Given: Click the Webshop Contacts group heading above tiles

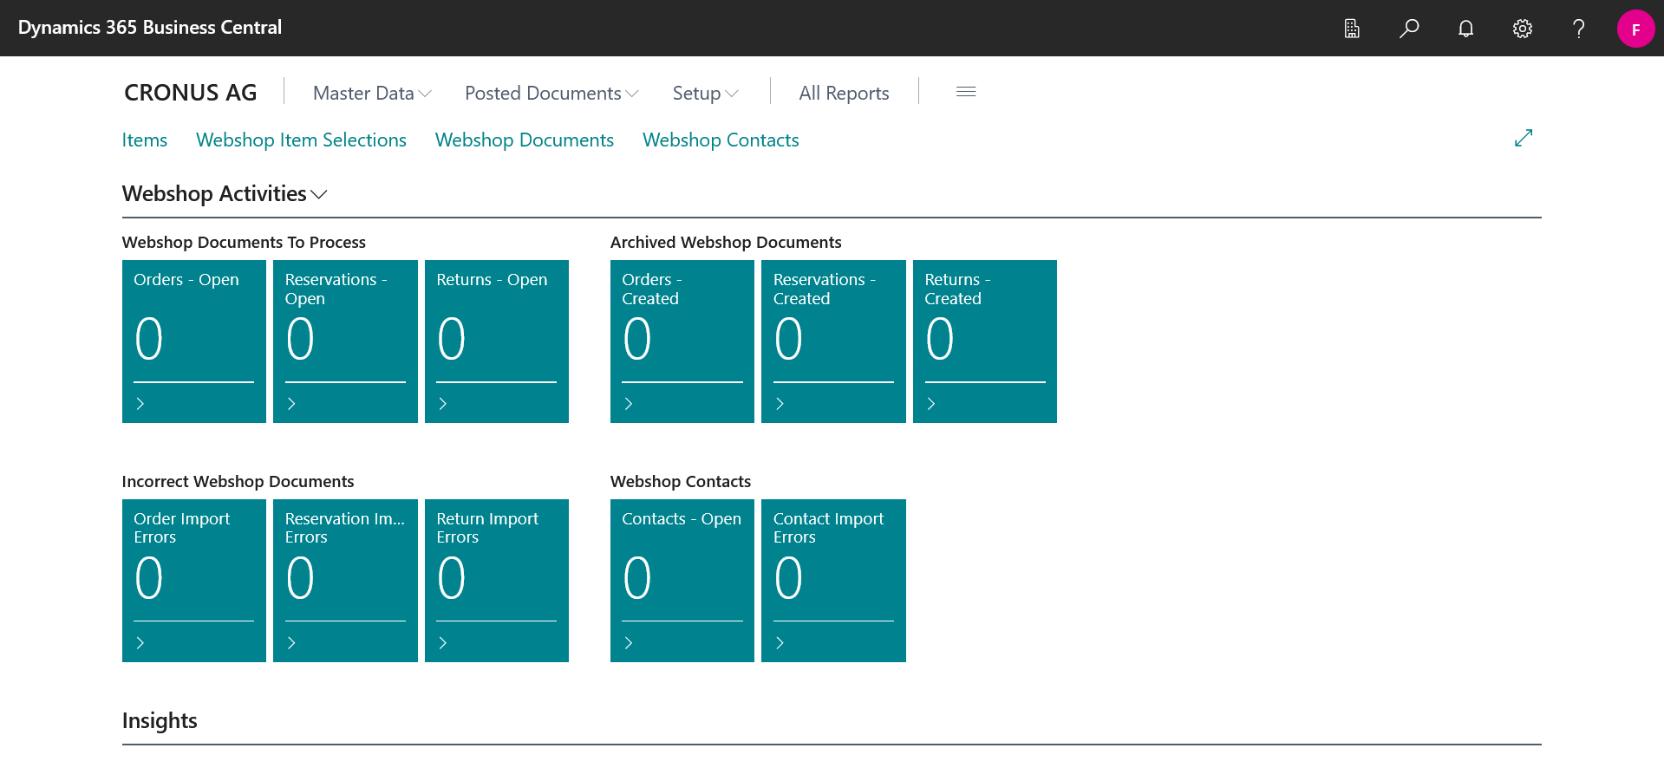Looking at the screenshot, I should click(681, 482).
